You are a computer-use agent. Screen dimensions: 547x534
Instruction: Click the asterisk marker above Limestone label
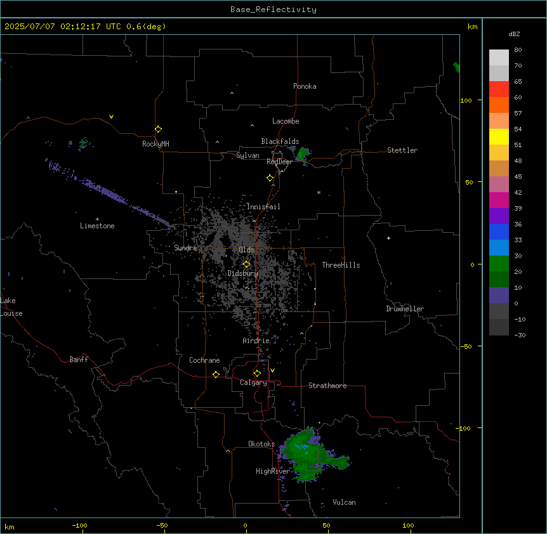point(97,219)
